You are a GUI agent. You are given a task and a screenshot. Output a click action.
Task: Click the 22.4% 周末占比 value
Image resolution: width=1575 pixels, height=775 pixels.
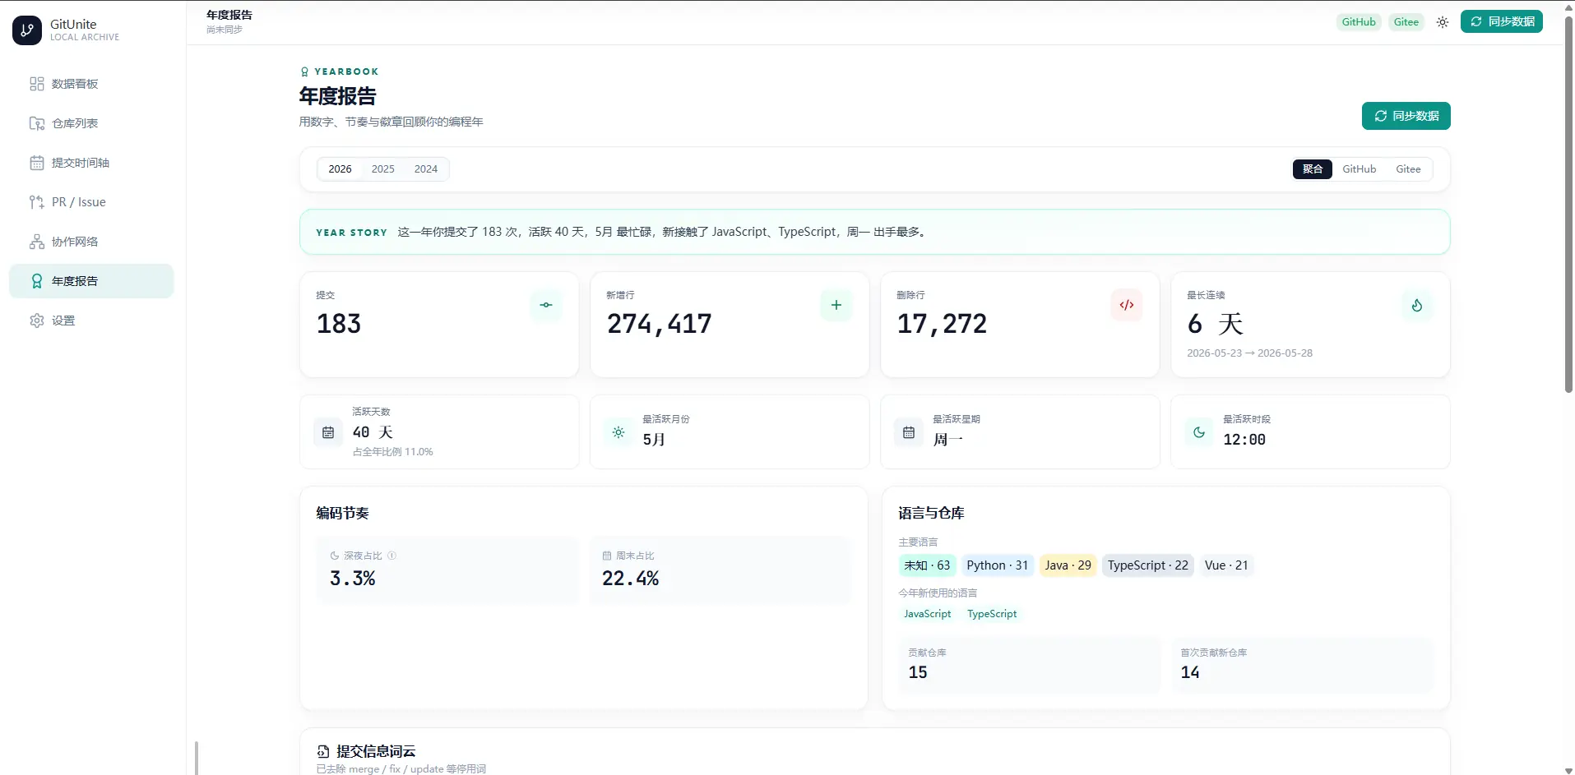pos(630,579)
